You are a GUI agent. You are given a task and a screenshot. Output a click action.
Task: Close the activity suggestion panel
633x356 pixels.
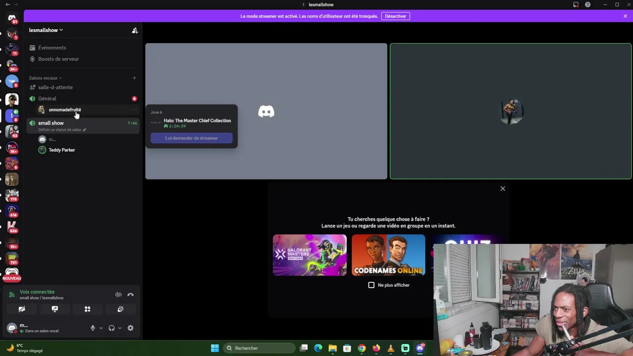502,188
